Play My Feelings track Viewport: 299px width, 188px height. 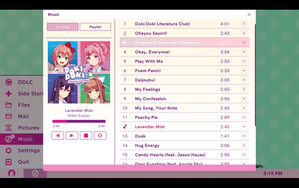click(x=185, y=89)
